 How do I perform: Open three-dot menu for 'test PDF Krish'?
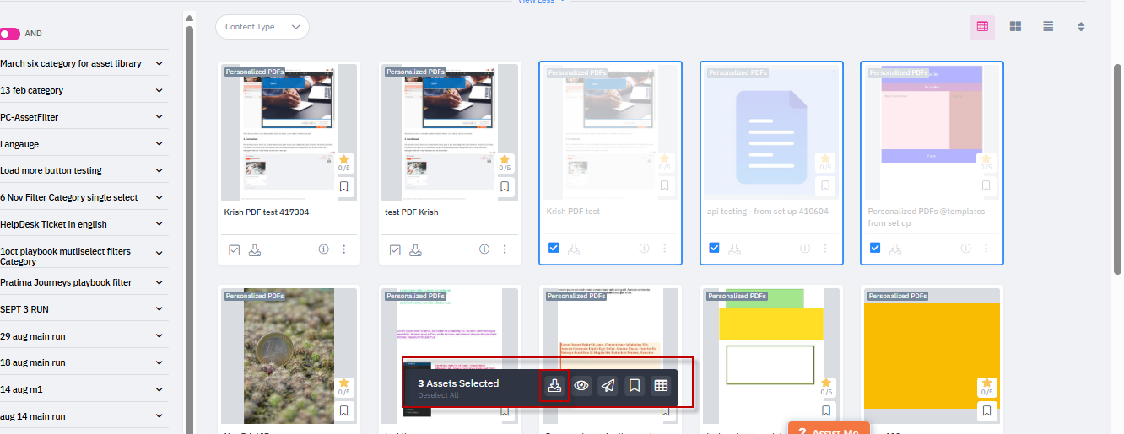(505, 249)
